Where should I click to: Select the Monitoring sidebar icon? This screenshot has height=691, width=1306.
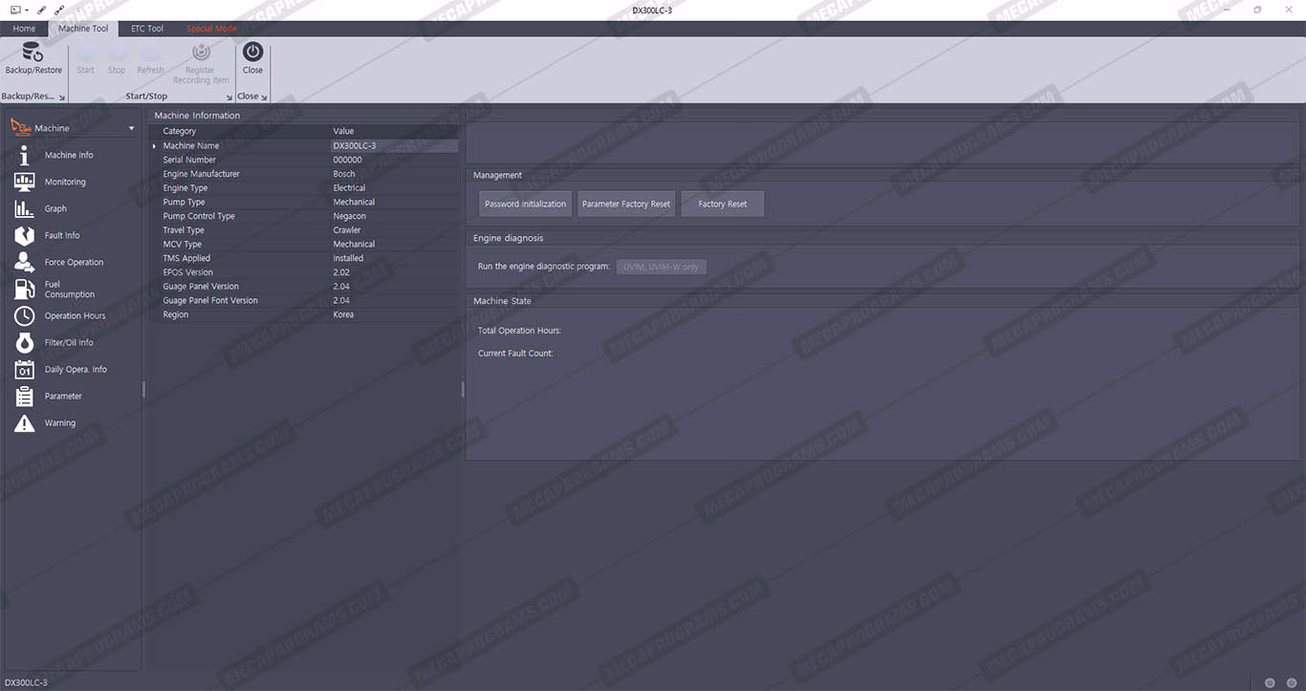coord(25,182)
